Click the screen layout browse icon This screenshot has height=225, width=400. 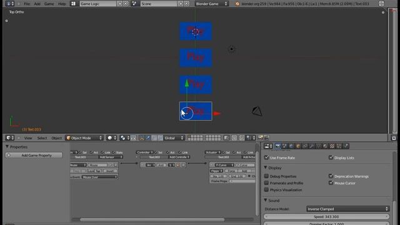(x=74, y=4)
